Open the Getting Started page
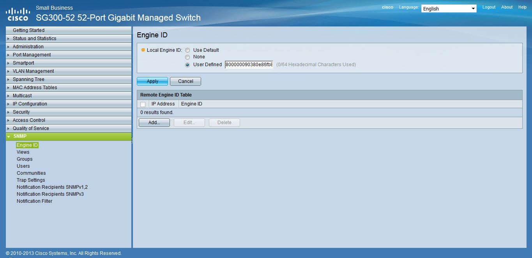532x258 pixels. 69,30
